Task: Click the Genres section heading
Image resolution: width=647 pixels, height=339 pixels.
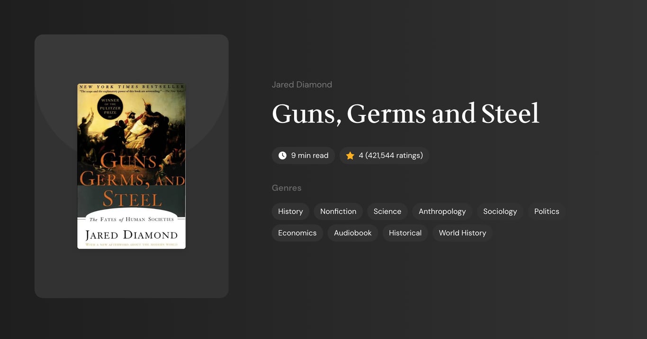Action: tap(287, 188)
